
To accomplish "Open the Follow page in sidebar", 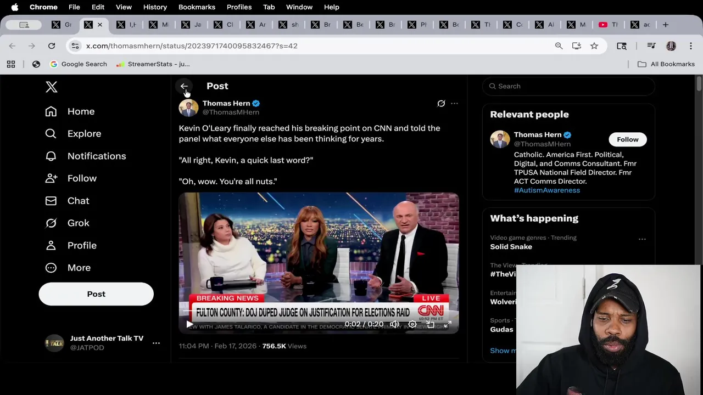I will [71, 178].
